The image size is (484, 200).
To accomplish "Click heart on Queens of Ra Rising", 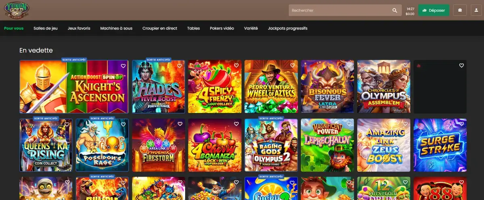I will coord(67,124).
